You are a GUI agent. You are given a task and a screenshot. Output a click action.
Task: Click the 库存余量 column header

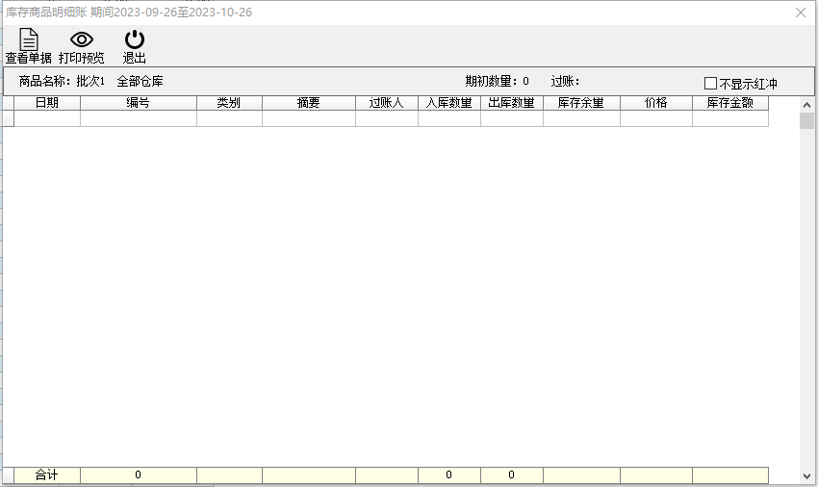click(x=581, y=103)
